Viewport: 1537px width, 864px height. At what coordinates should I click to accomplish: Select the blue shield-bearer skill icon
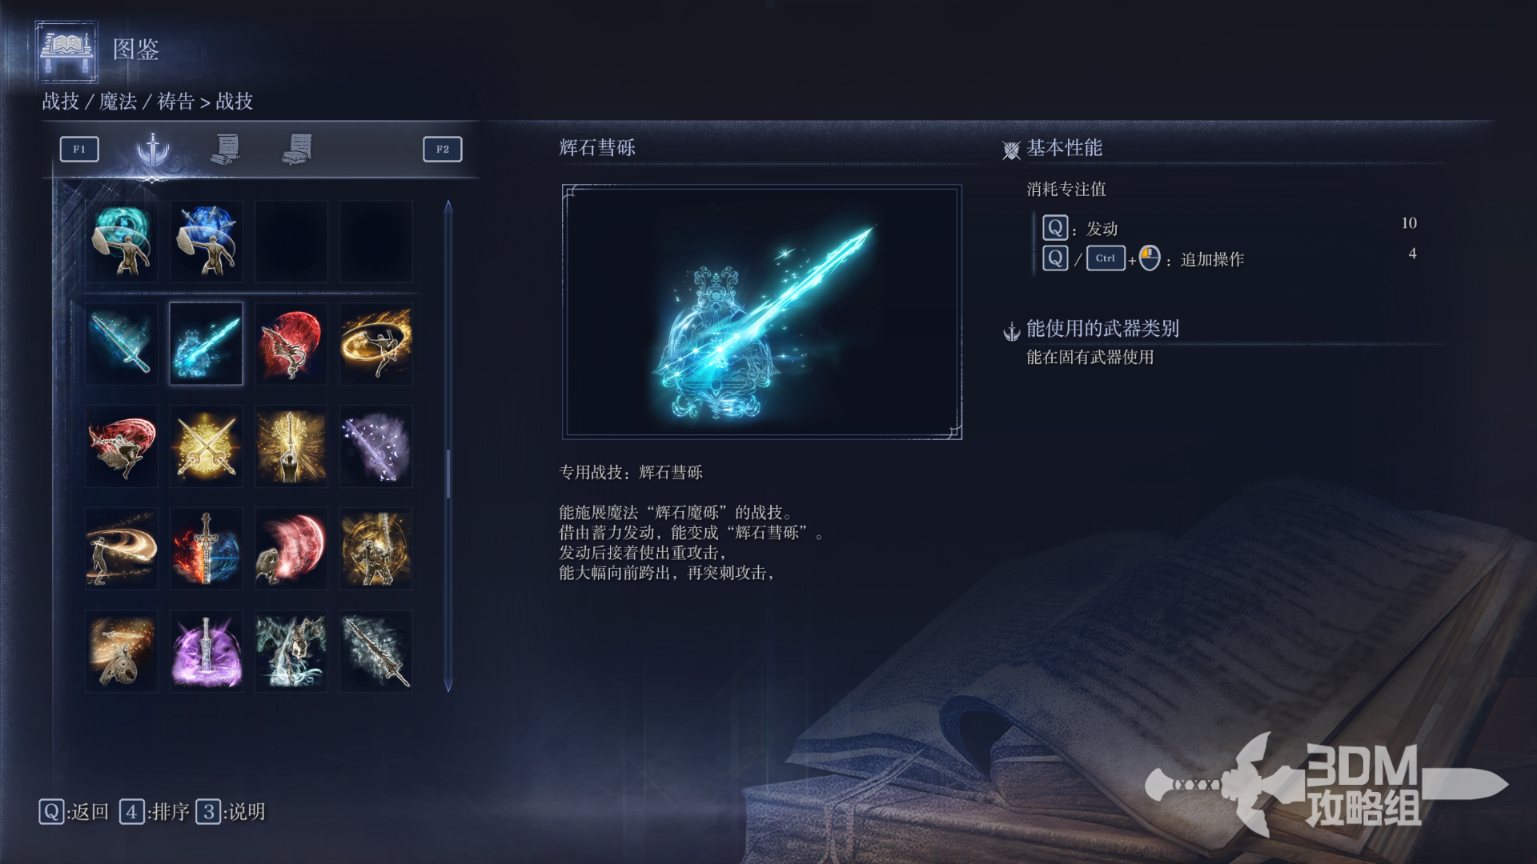(207, 242)
